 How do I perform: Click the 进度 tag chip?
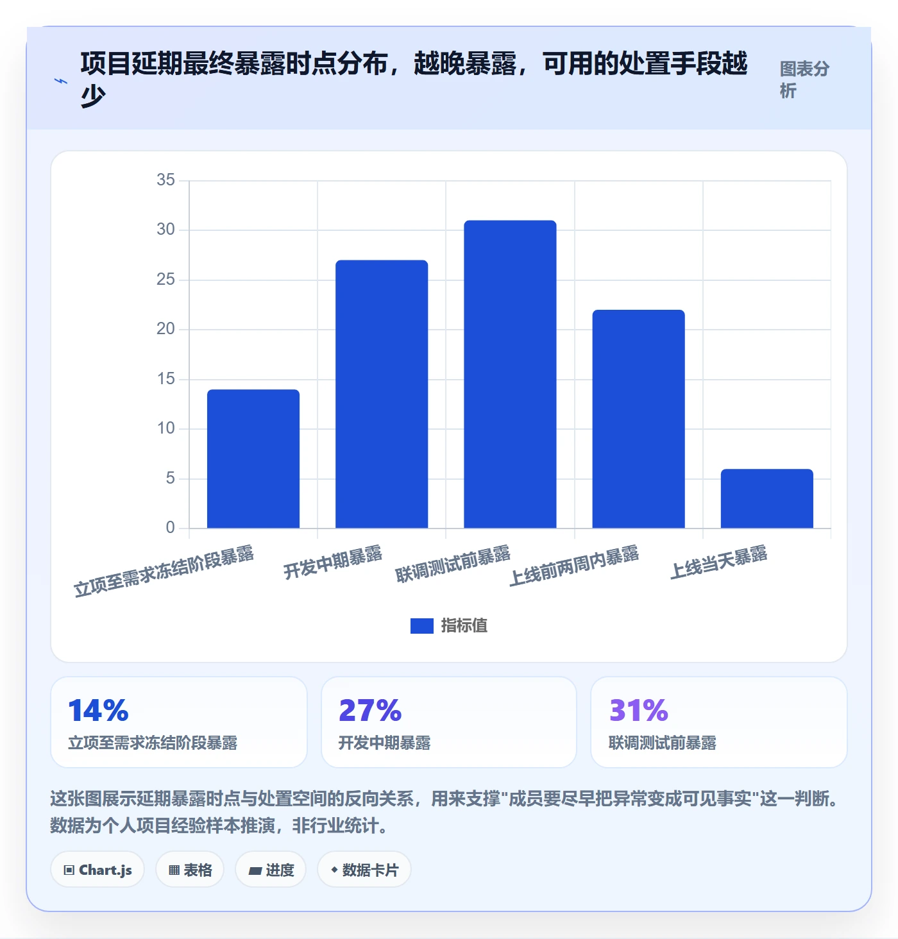(x=271, y=870)
